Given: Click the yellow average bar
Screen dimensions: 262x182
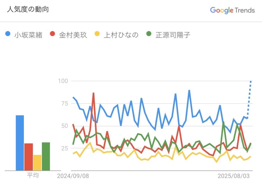Looking at the screenshot, I should point(37,162).
